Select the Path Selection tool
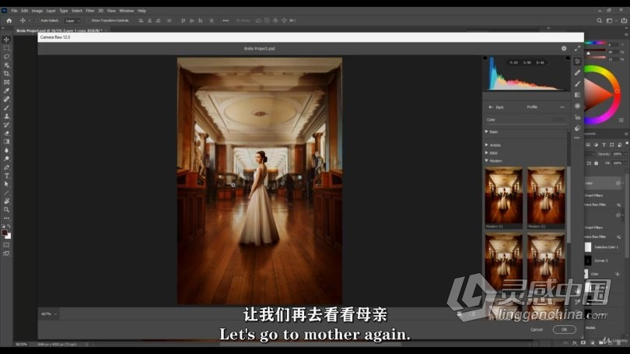 [x=6, y=184]
